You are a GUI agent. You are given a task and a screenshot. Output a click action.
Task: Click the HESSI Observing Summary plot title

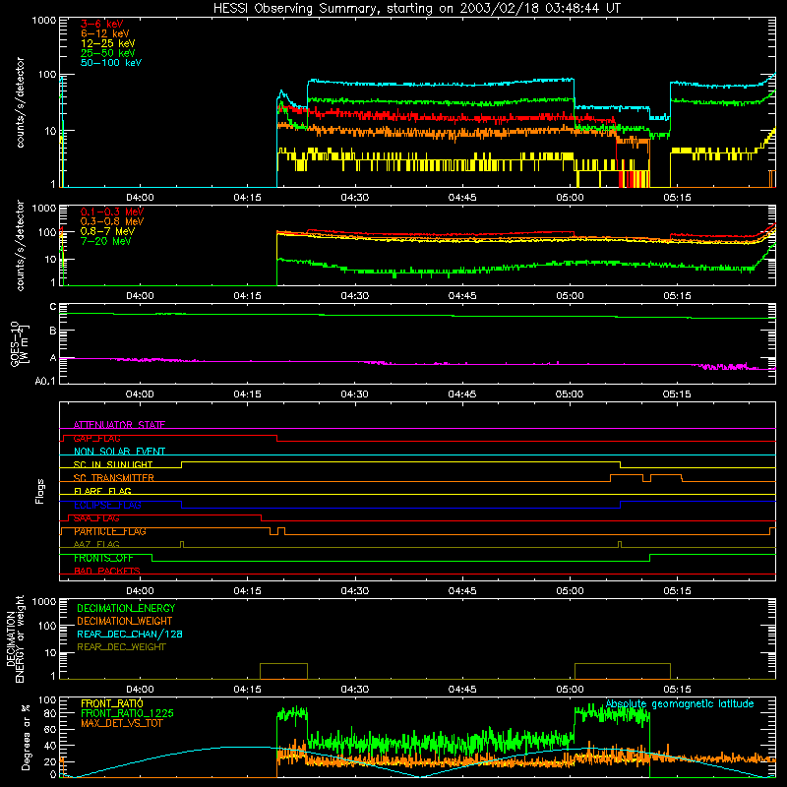(x=416, y=9)
